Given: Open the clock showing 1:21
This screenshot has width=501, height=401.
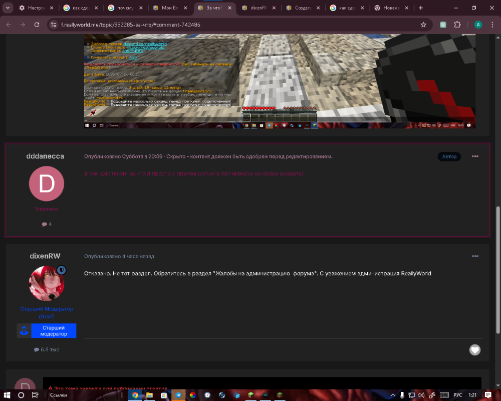Looking at the screenshot, I should 472,395.
